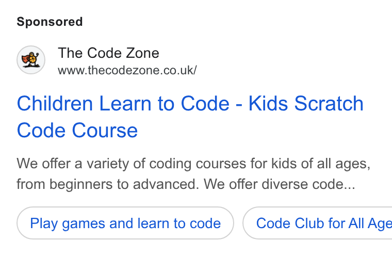Click 'Learn to Code' within the ad title

[164, 103]
